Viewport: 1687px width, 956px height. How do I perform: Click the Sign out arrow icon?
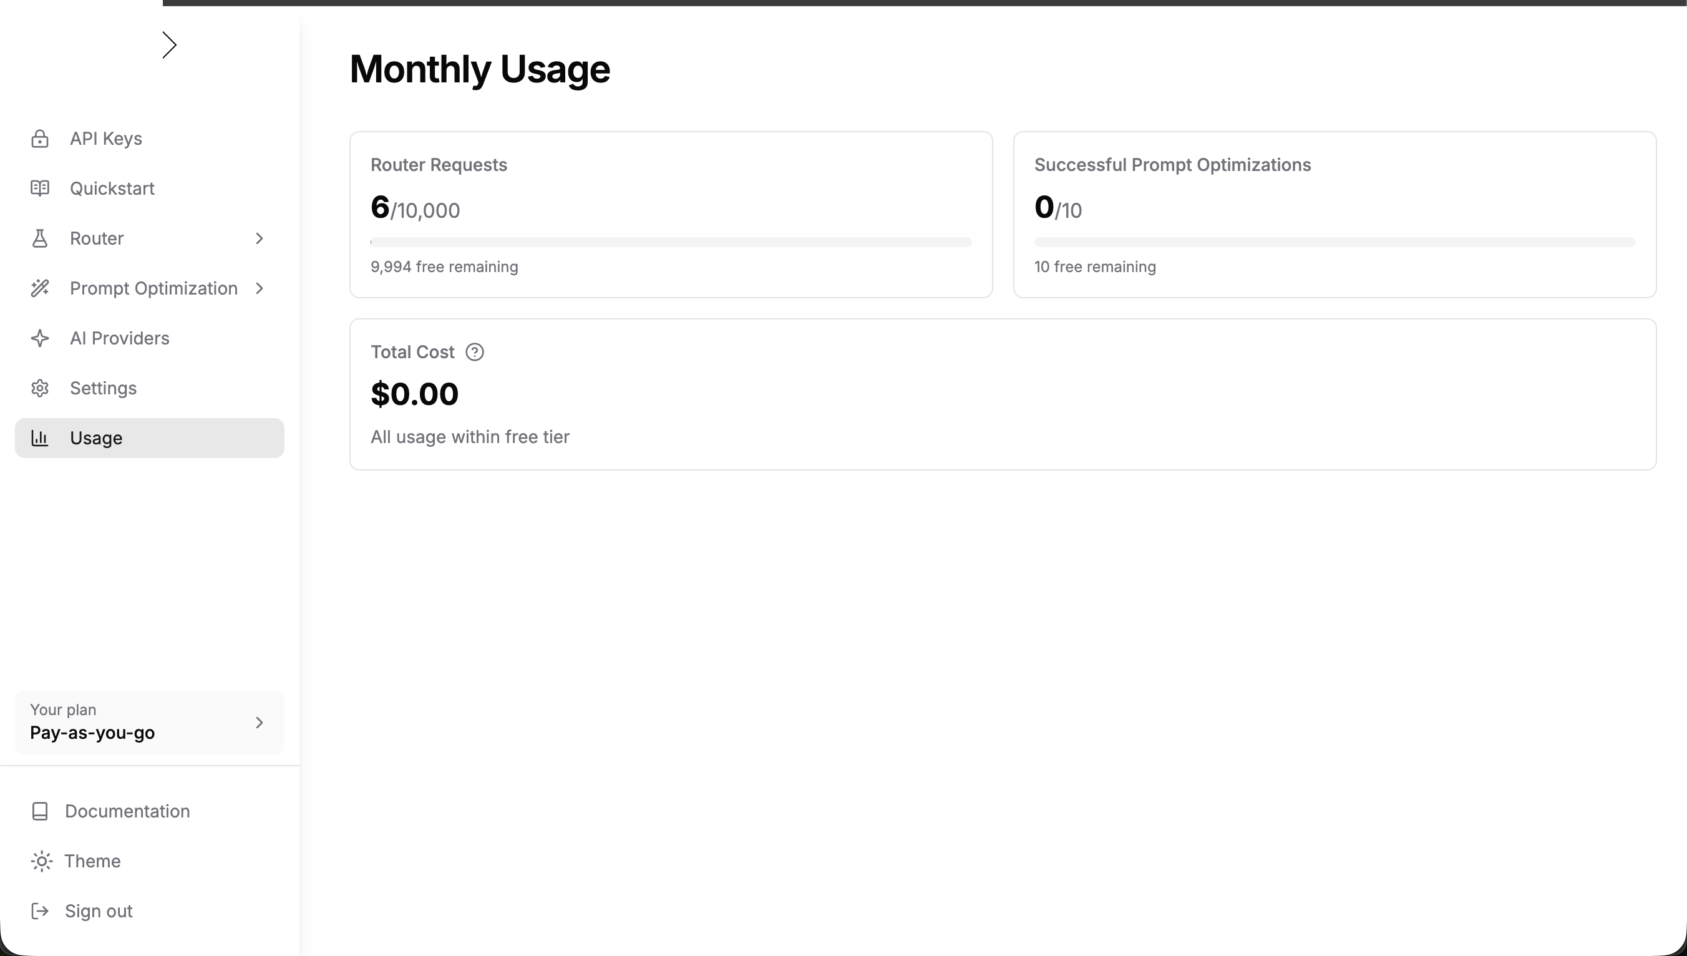click(x=40, y=910)
